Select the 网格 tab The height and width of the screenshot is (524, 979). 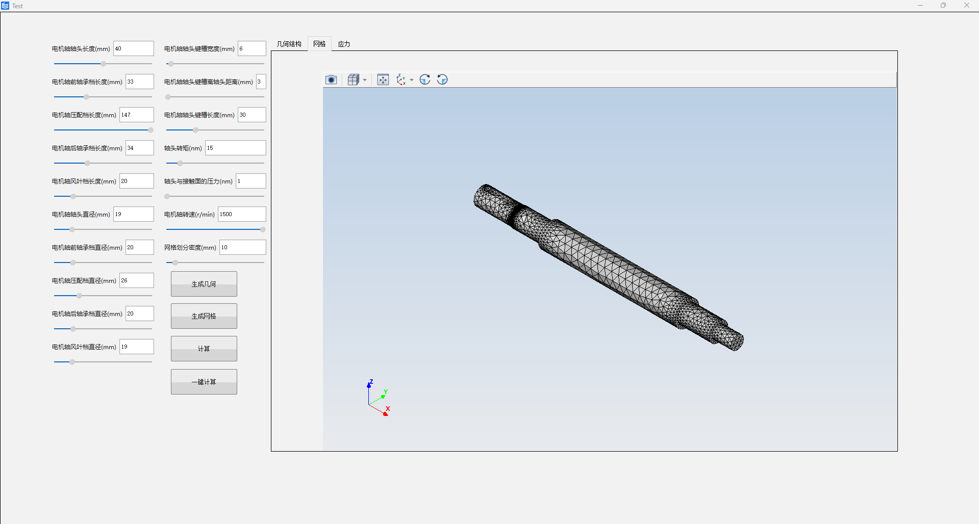point(319,44)
